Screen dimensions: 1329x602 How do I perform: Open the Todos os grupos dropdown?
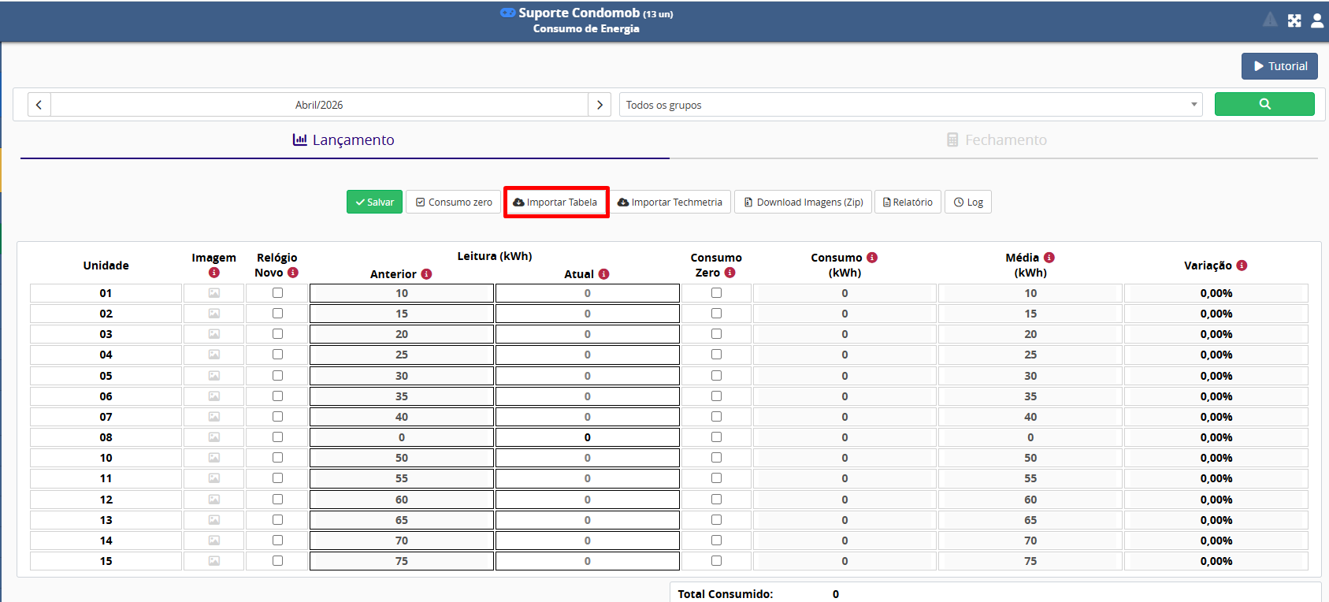911,105
